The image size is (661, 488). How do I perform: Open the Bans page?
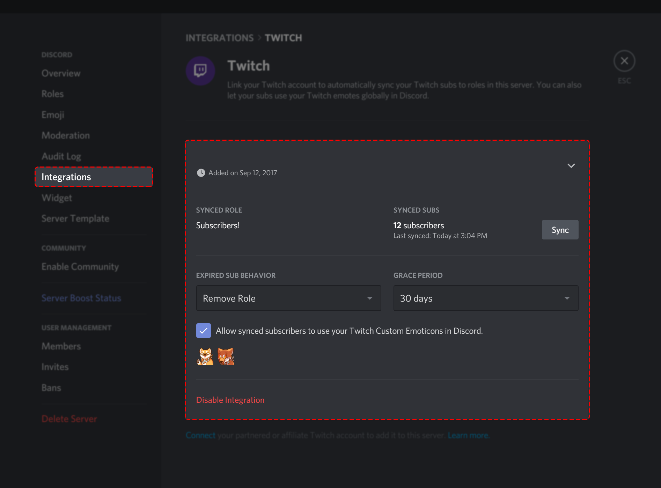click(51, 388)
